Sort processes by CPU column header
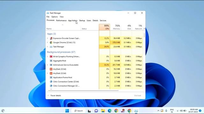The height and width of the screenshot is (114, 204). [104, 27]
